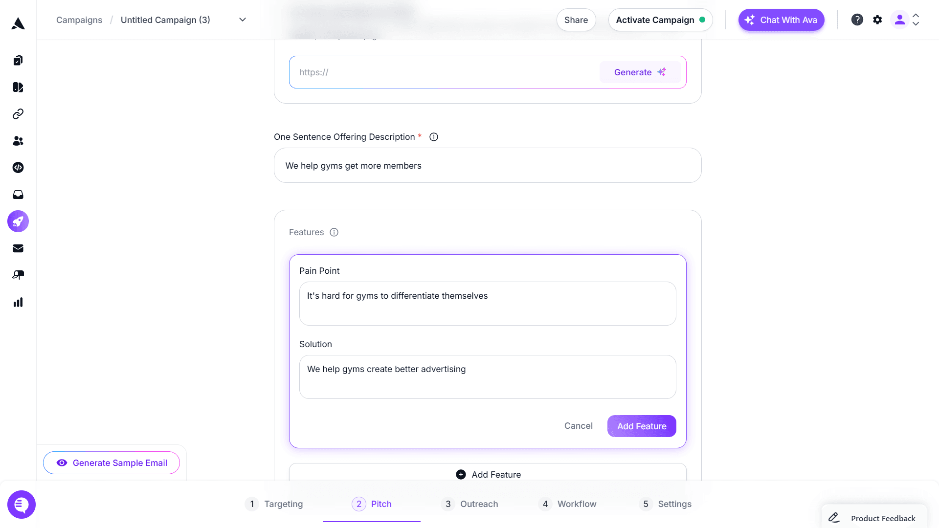Click the link chain icon in sidebar

tap(18, 114)
